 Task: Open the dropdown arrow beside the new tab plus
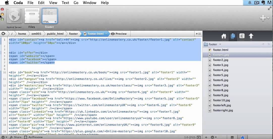268,18
